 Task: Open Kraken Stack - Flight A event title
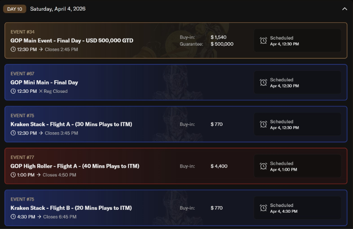tap(71, 124)
